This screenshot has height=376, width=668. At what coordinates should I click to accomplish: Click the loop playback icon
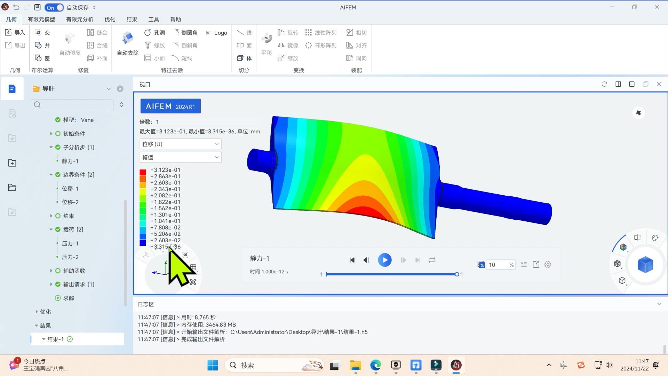coord(432,260)
